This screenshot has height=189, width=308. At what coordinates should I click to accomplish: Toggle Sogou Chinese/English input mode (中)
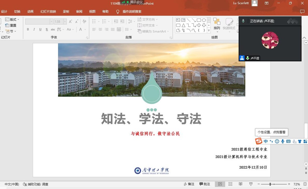[266, 141]
